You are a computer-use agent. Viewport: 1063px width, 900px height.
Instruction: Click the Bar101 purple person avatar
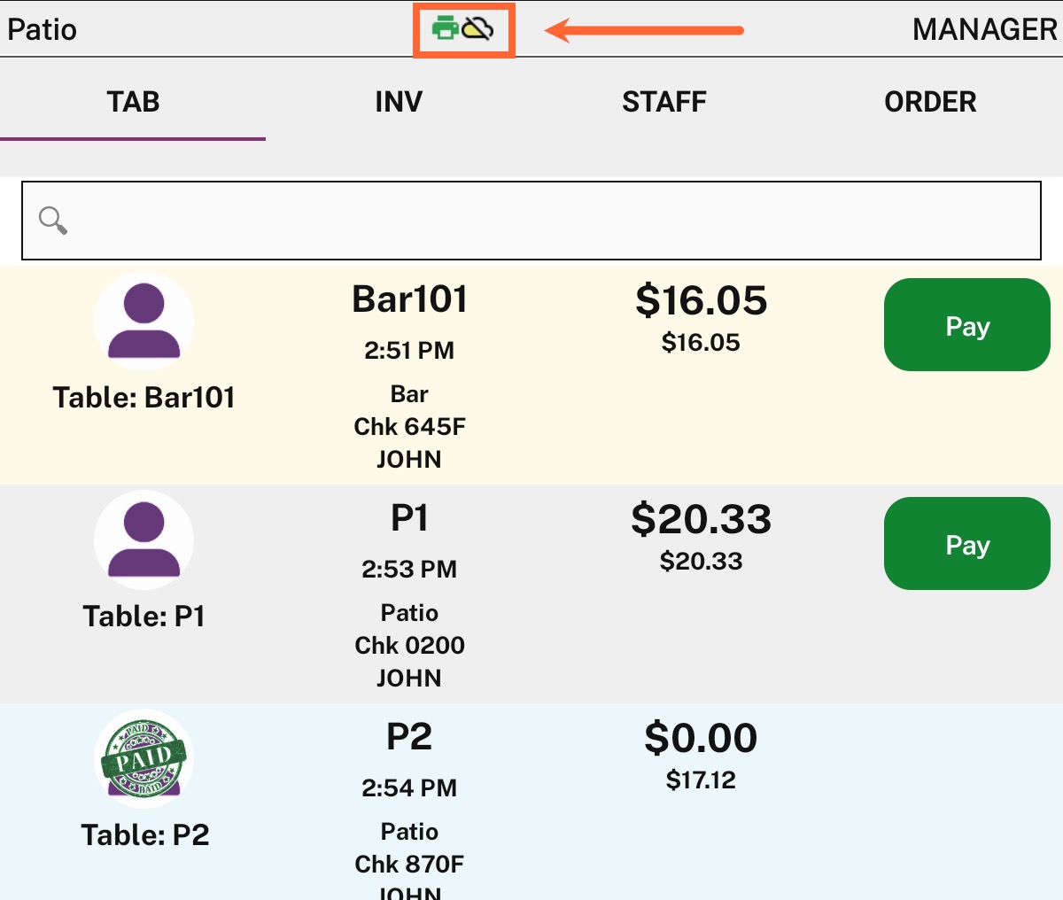[x=144, y=321]
